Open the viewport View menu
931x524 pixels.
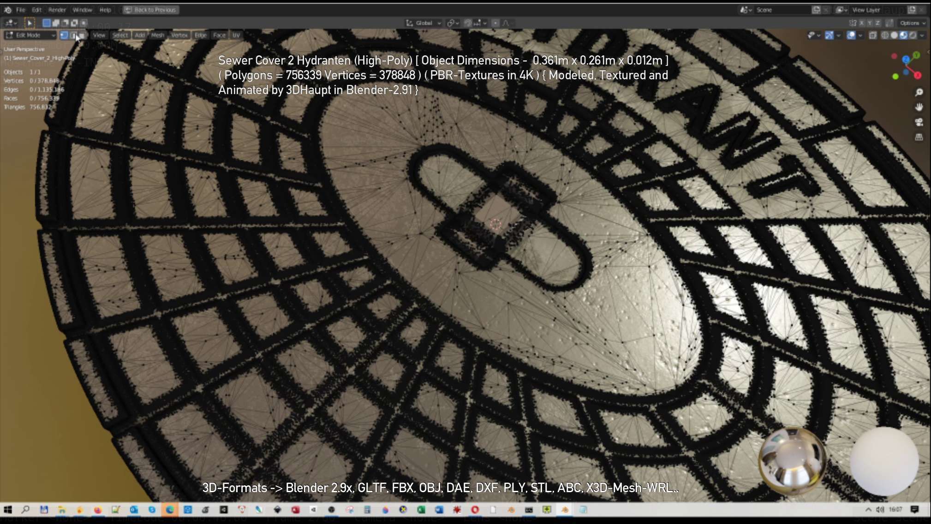[99, 35]
